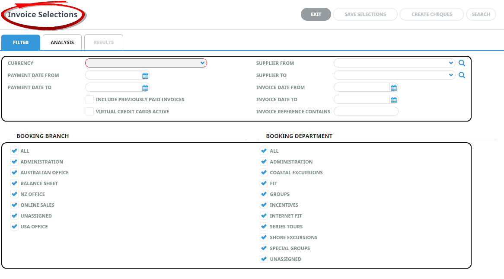Uncheck NZ Office booking branch
The width and height of the screenshot is (504, 279).
tap(15, 194)
